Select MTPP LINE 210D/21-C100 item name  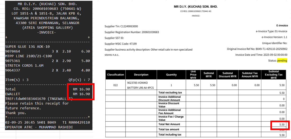(x=29, y=56)
